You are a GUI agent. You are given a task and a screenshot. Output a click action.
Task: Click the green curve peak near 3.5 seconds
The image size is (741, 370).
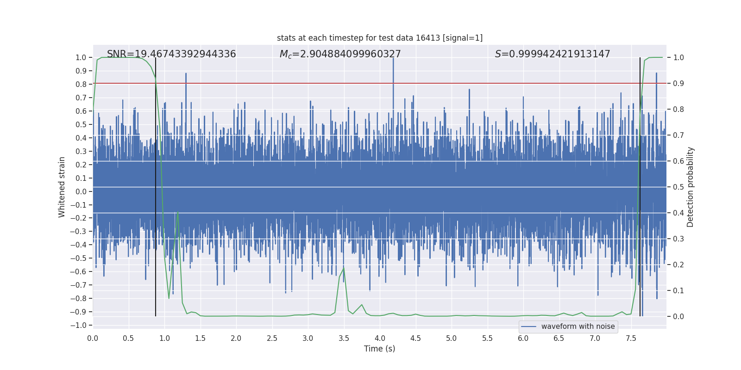(x=344, y=269)
